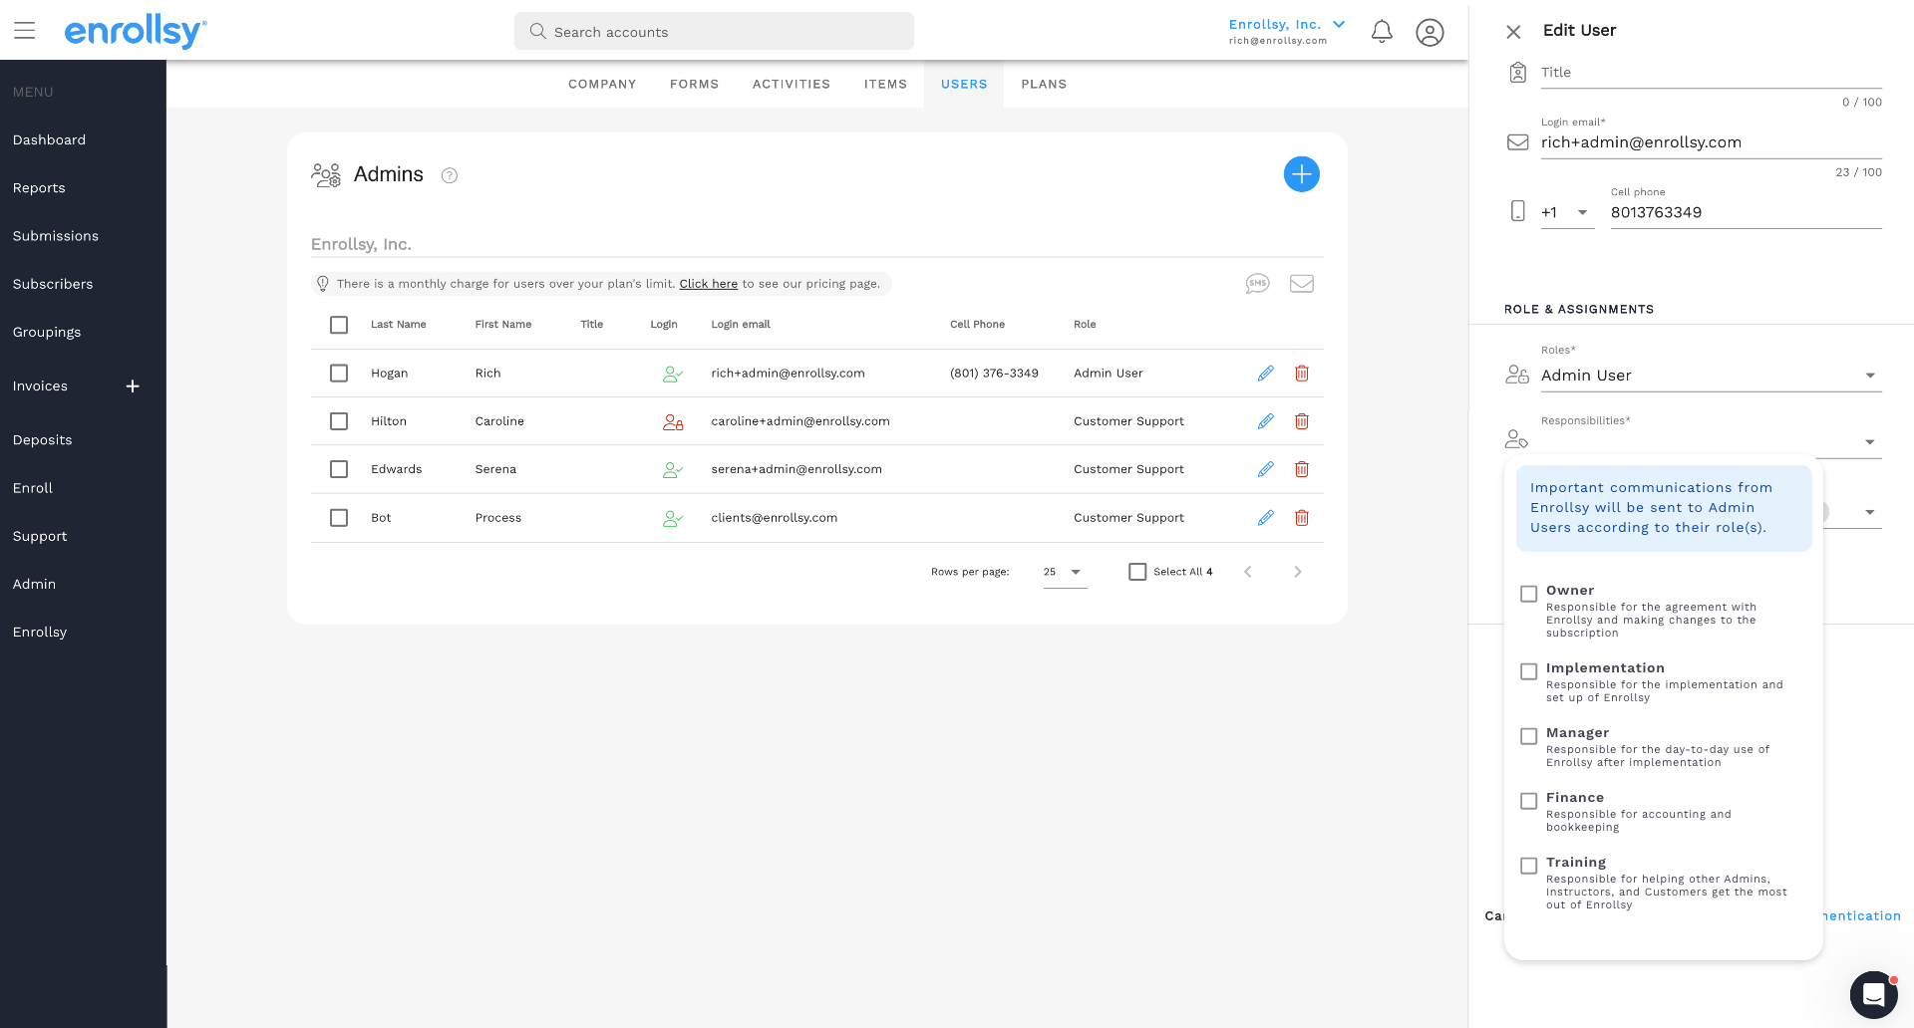The image size is (1914, 1028).
Task: Follow the Click here pricing link
Action: pos(708,284)
